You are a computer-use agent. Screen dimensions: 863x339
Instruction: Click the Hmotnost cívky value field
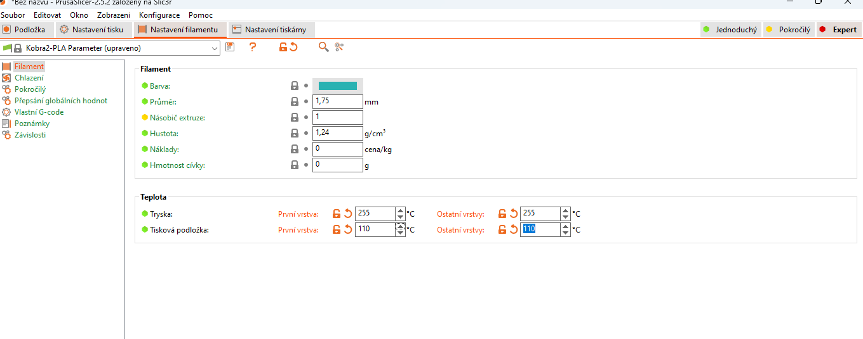338,165
